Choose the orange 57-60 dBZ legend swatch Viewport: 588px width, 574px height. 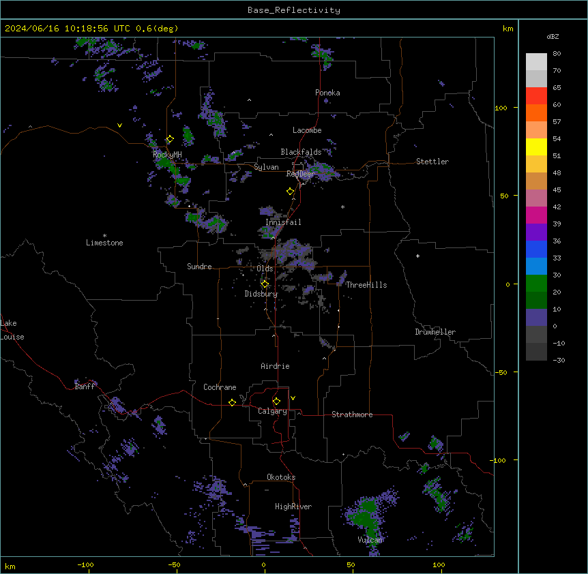(536, 113)
